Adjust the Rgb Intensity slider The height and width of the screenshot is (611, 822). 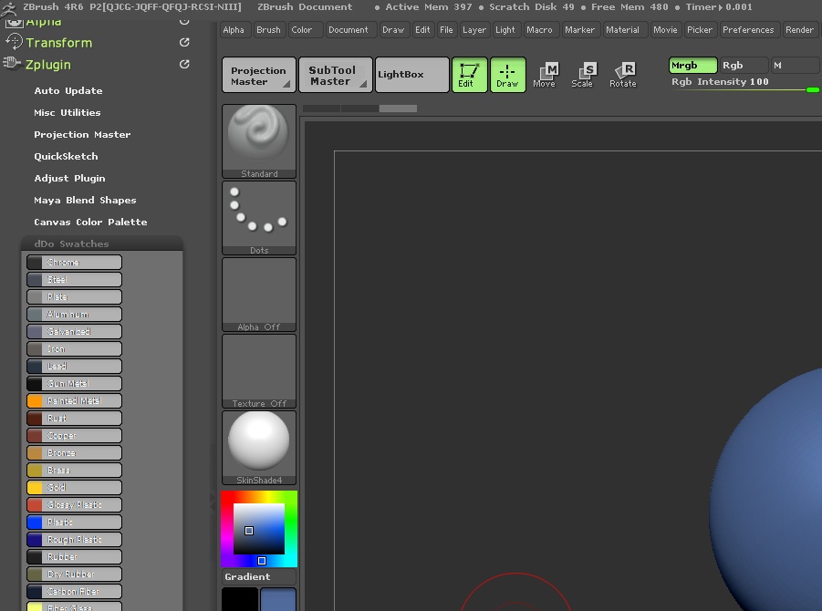[744, 85]
